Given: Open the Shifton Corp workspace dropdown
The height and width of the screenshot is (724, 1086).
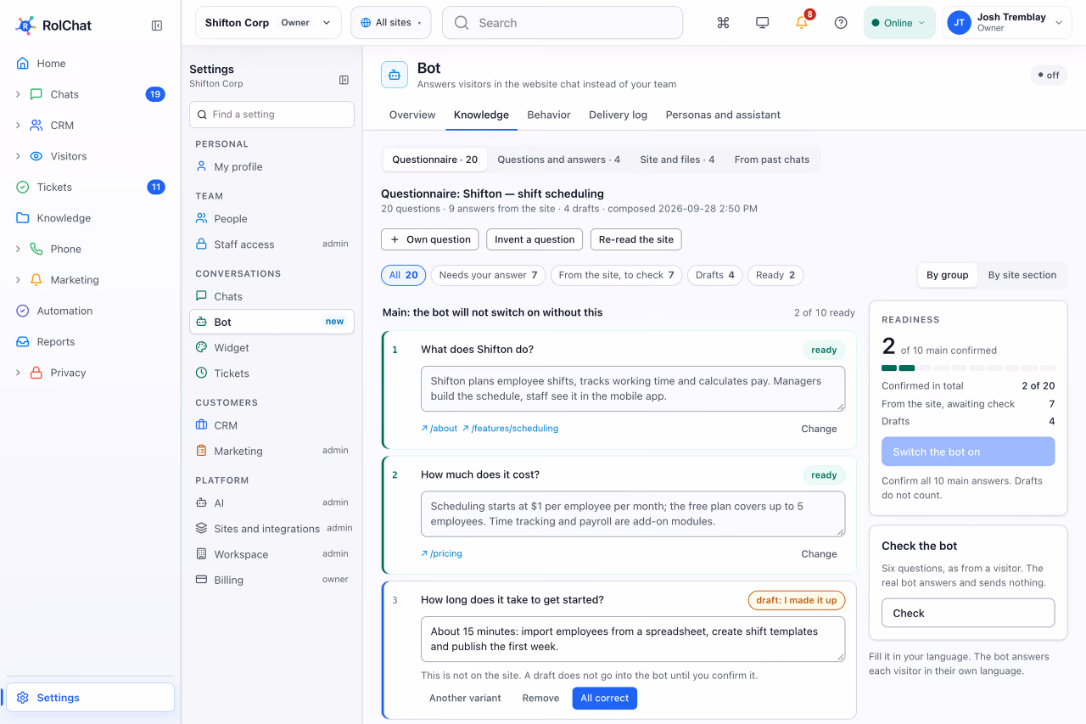Looking at the screenshot, I should 268,23.
